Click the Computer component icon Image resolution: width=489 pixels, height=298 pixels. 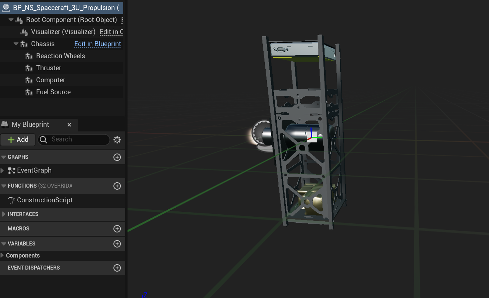pyautogui.click(x=29, y=80)
